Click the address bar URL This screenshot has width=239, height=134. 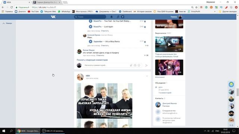point(44,7)
